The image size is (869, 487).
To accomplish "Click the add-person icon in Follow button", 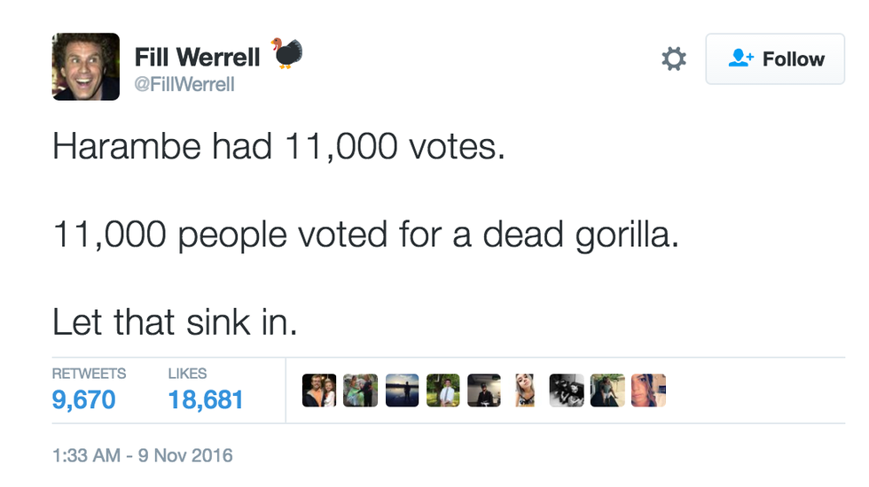I will click(x=740, y=58).
